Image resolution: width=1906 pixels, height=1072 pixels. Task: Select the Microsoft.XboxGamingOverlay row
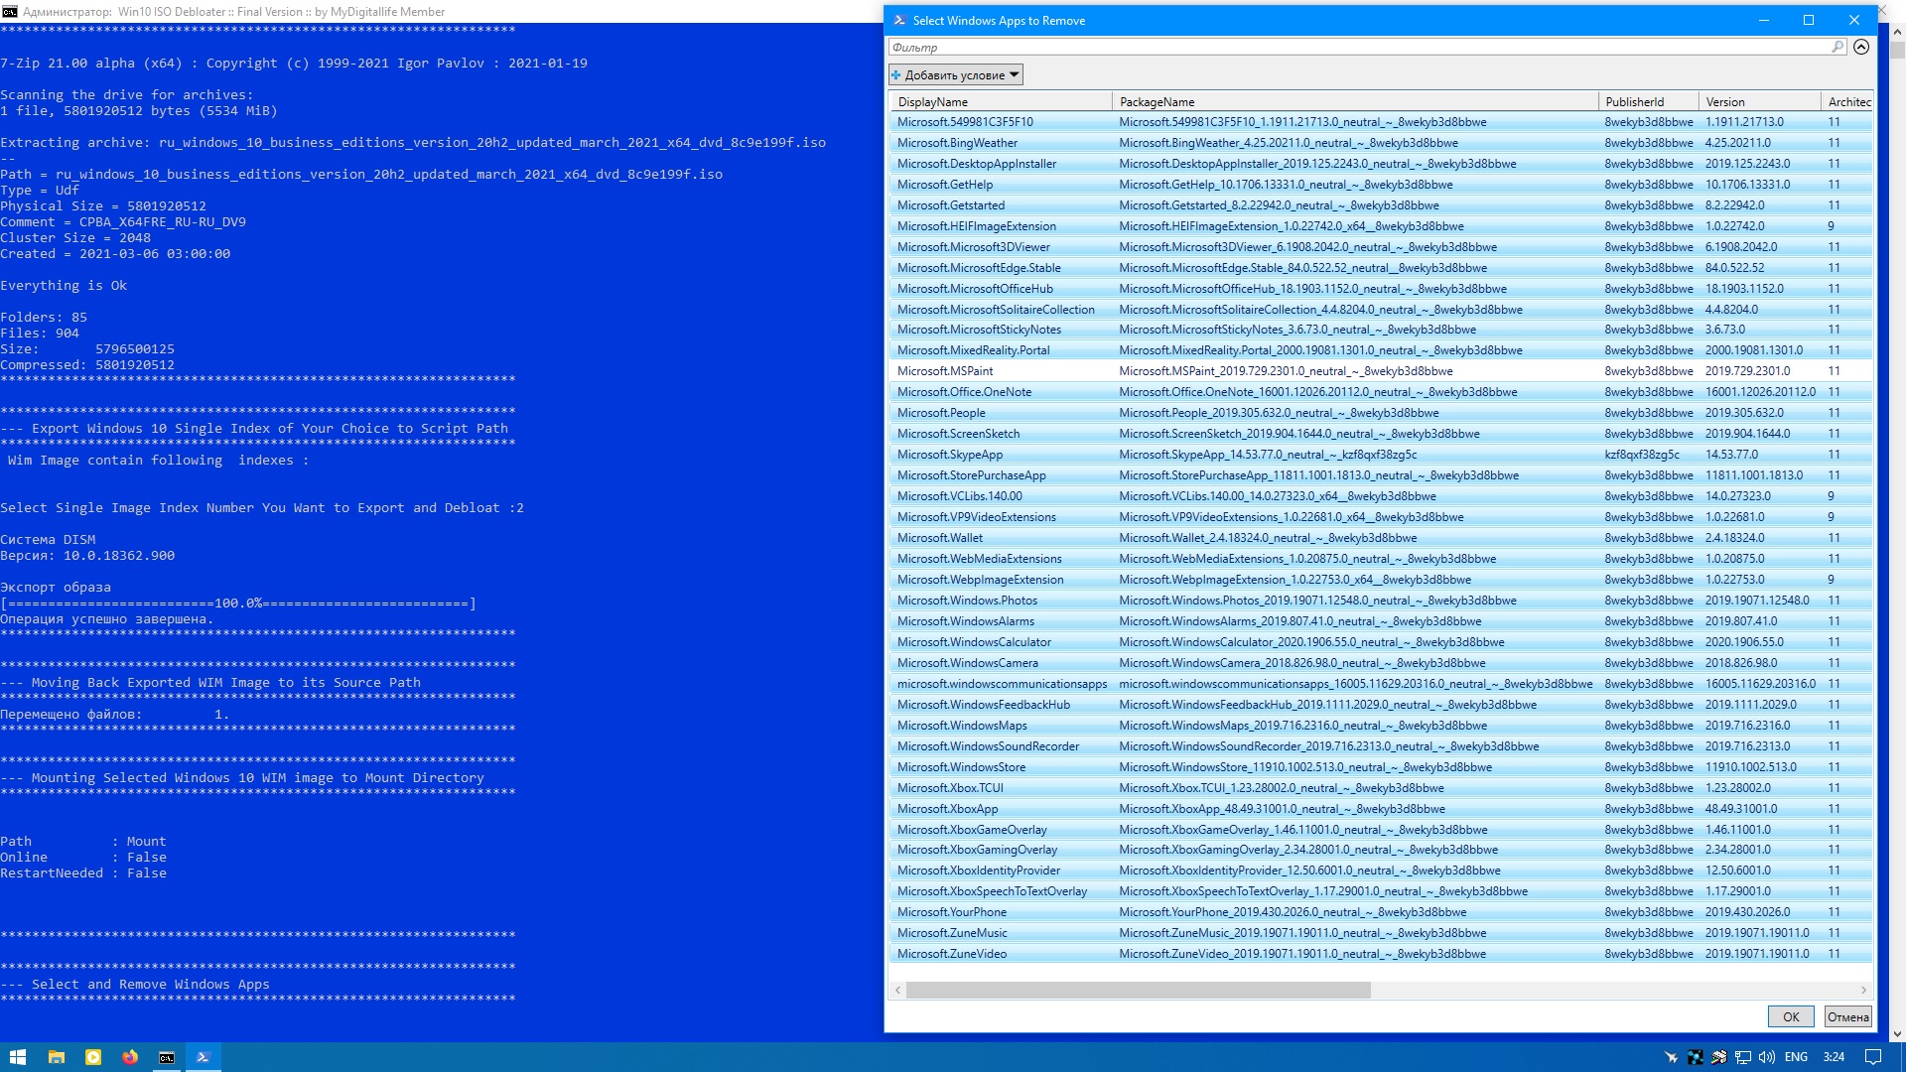[1381, 850]
